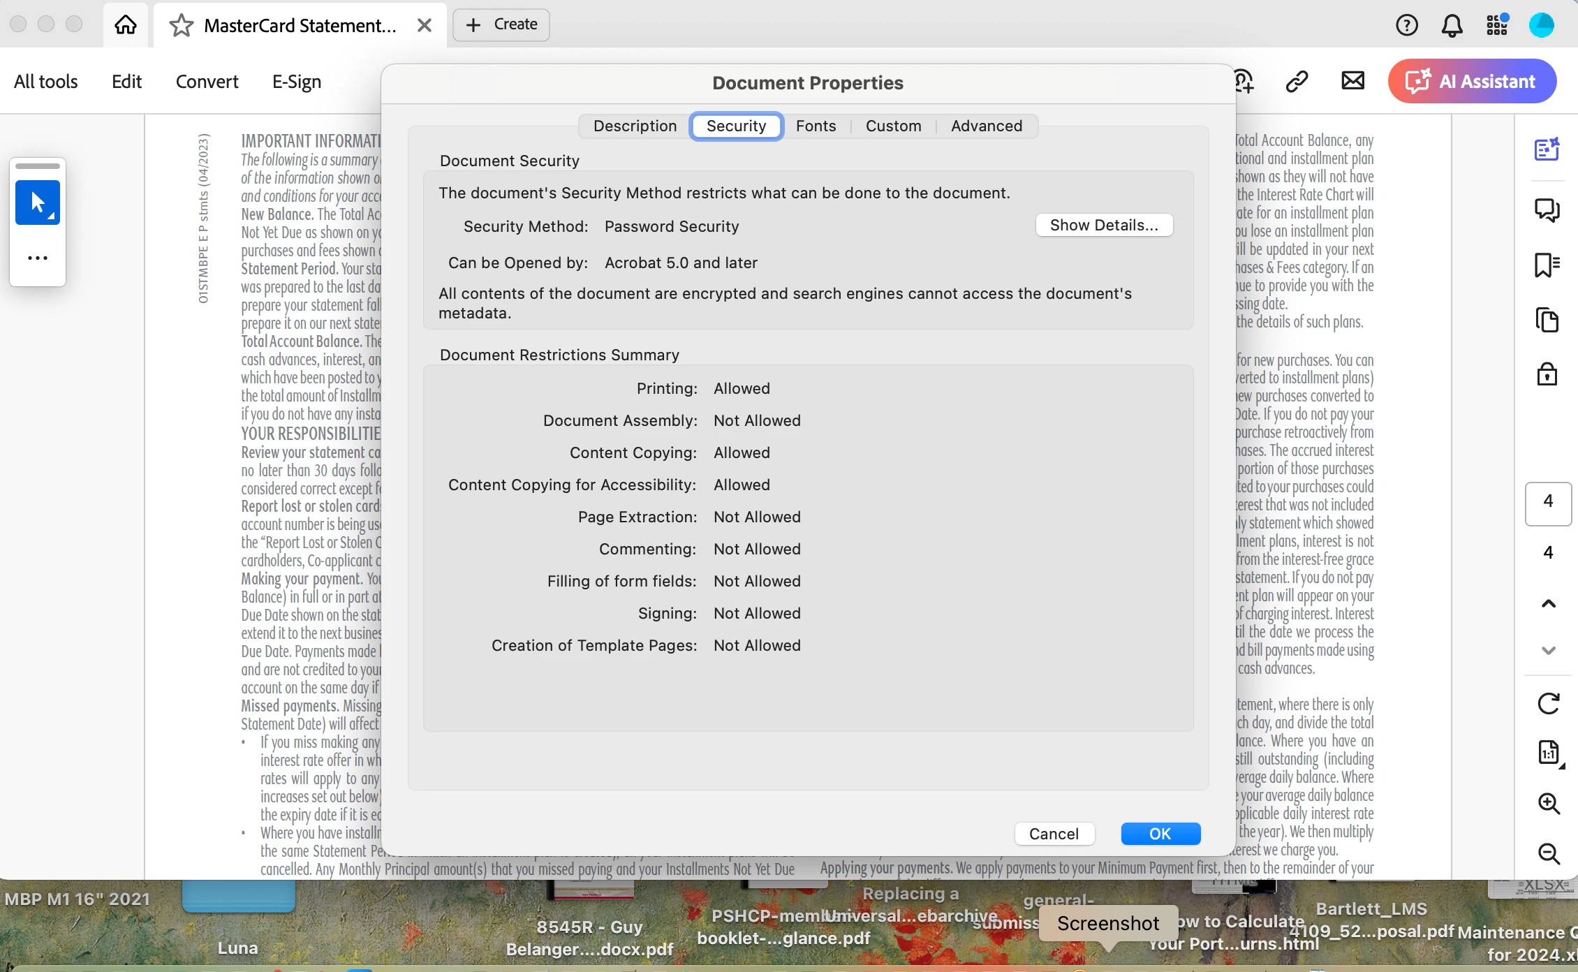Screen dimensions: 1578x972
Task: Click the current page number box
Action: coord(1548,503)
